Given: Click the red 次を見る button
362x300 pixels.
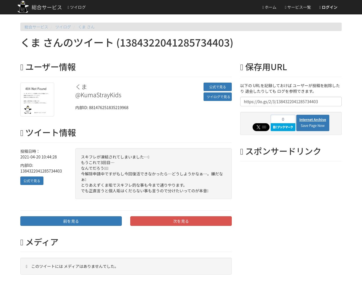Looking at the screenshot, I should tap(181, 221).
